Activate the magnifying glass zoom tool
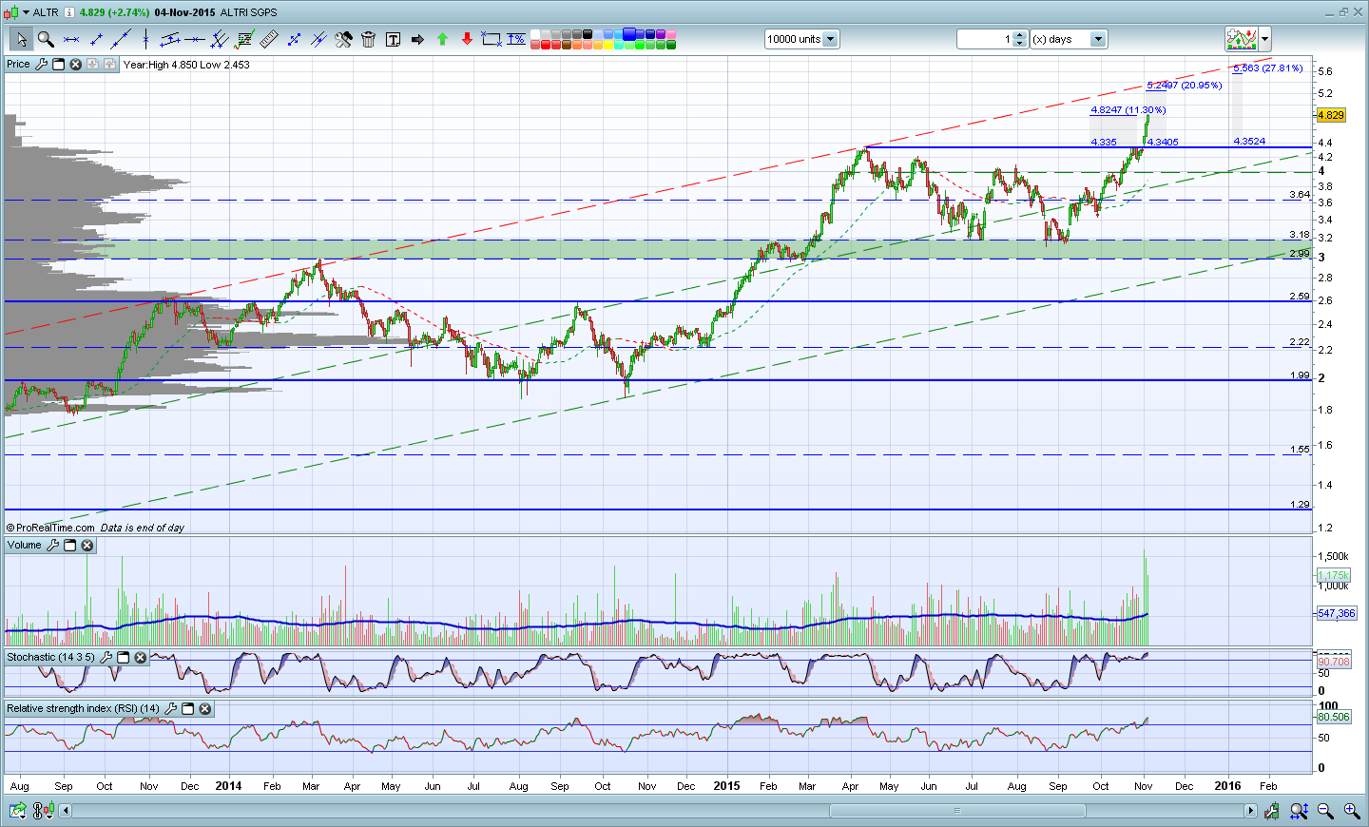Viewport: 1369px width, 827px height. click(x=45, y=39)
